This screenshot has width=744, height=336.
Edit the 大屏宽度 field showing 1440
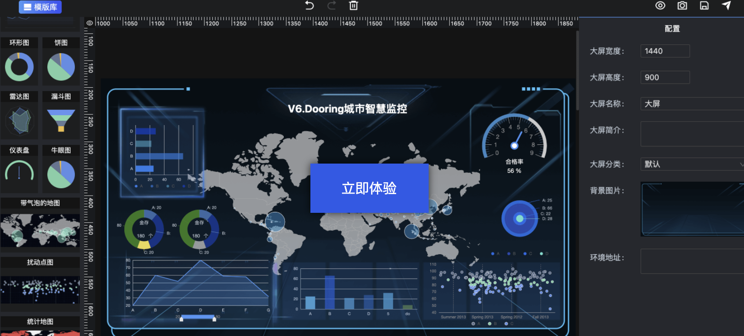click(x=665, y=51)
